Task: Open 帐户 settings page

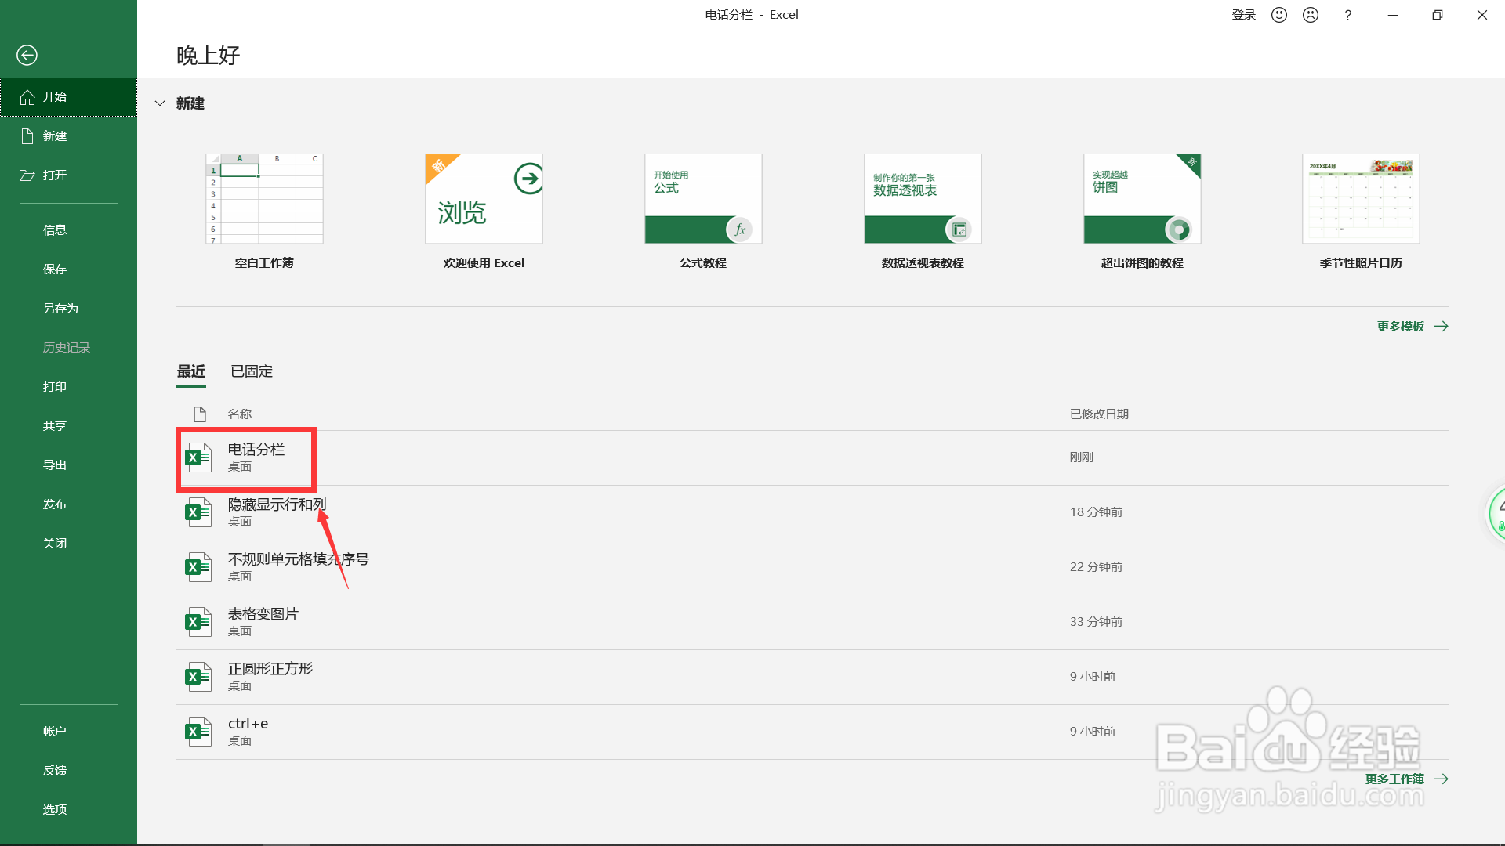Action: [x=68, y=732]
